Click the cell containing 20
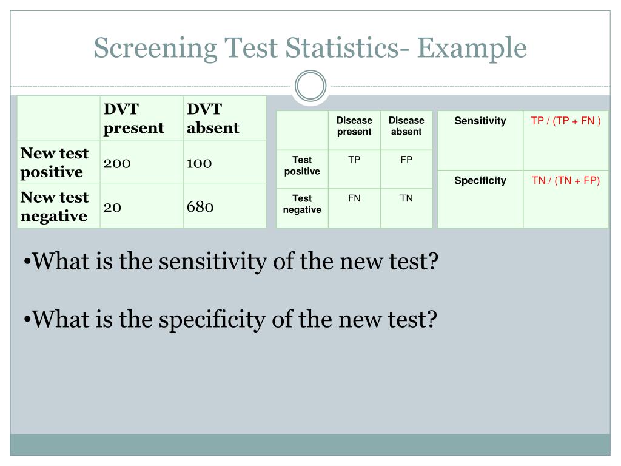 pos(141,206)
